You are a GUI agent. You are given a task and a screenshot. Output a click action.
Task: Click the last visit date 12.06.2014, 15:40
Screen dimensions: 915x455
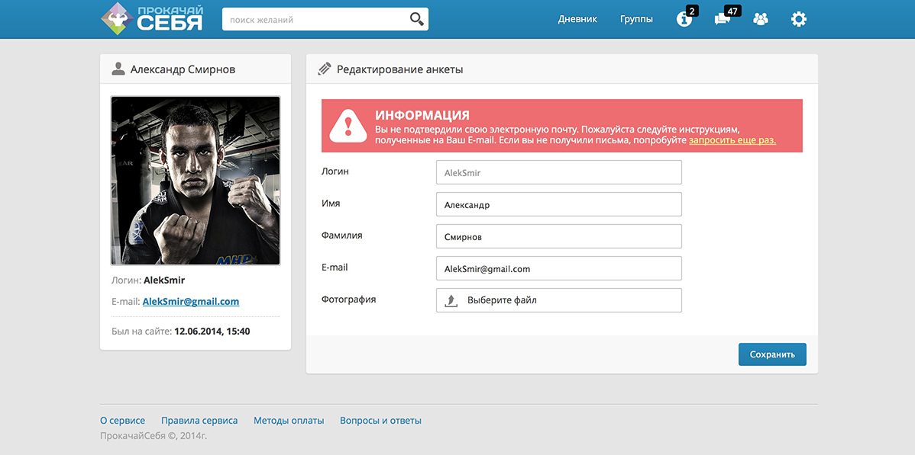tap(212, 332)
